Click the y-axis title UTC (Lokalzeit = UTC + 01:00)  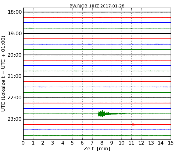click(3, 74)
